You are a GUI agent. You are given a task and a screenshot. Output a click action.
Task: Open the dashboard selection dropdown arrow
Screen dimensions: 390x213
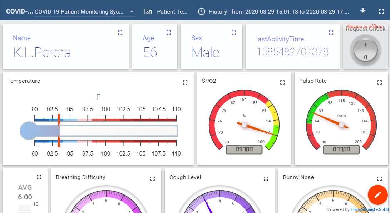[x=132, y=12]
